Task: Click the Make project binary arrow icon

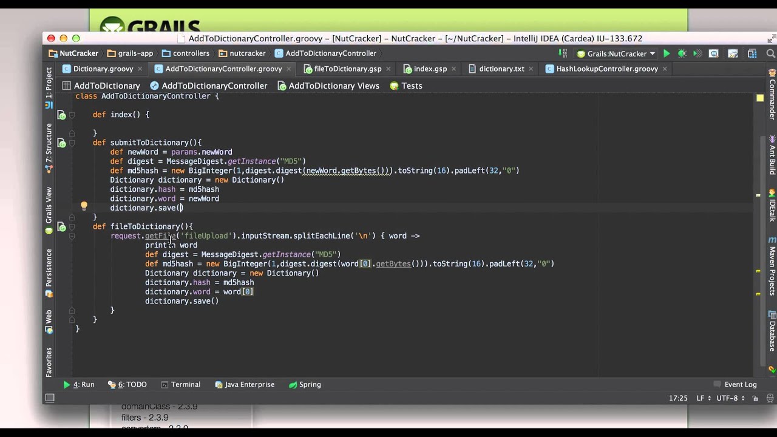Action: click(x=563, y=53)
